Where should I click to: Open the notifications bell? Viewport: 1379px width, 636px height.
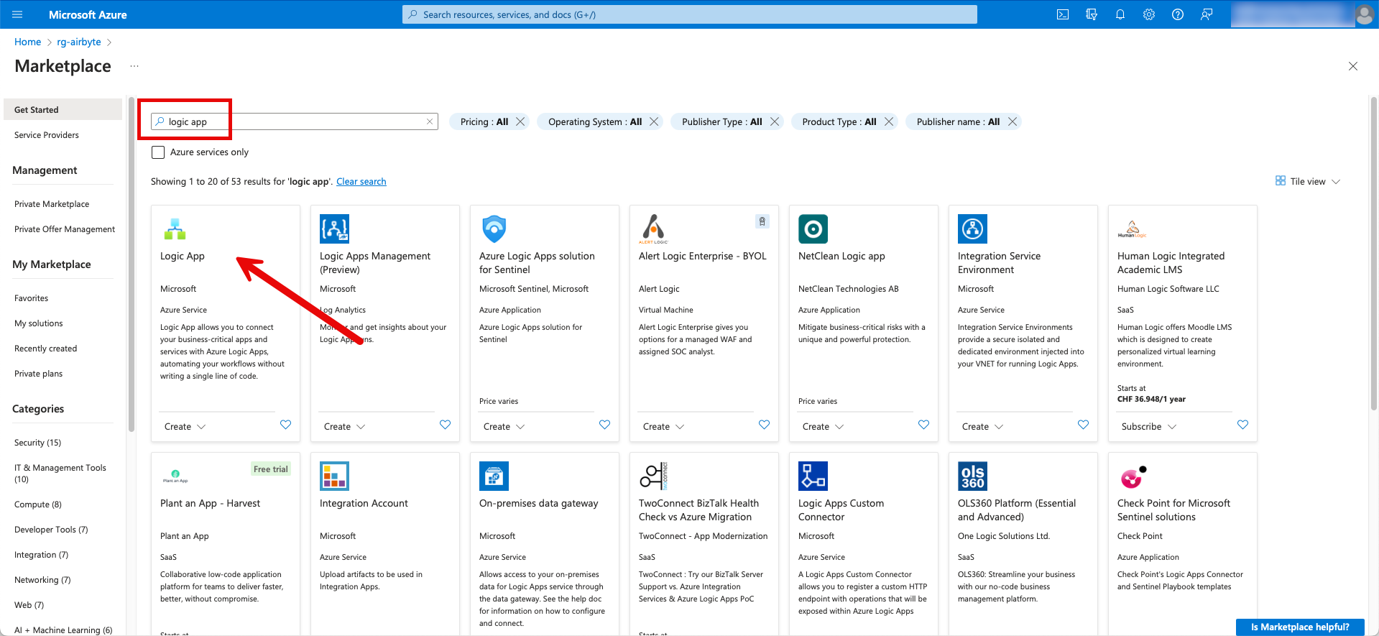click(x=1120, y=14)
